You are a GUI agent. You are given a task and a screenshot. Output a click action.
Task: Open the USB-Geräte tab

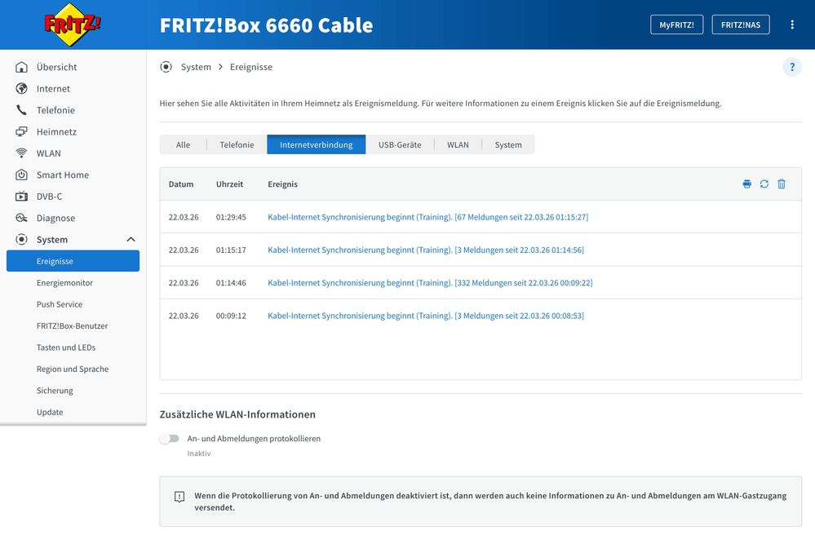(400, 144)
